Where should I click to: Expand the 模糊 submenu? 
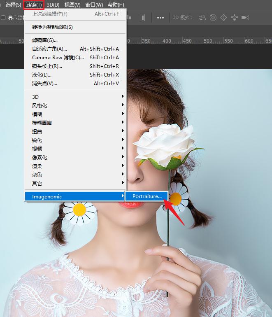click(75, 114)
